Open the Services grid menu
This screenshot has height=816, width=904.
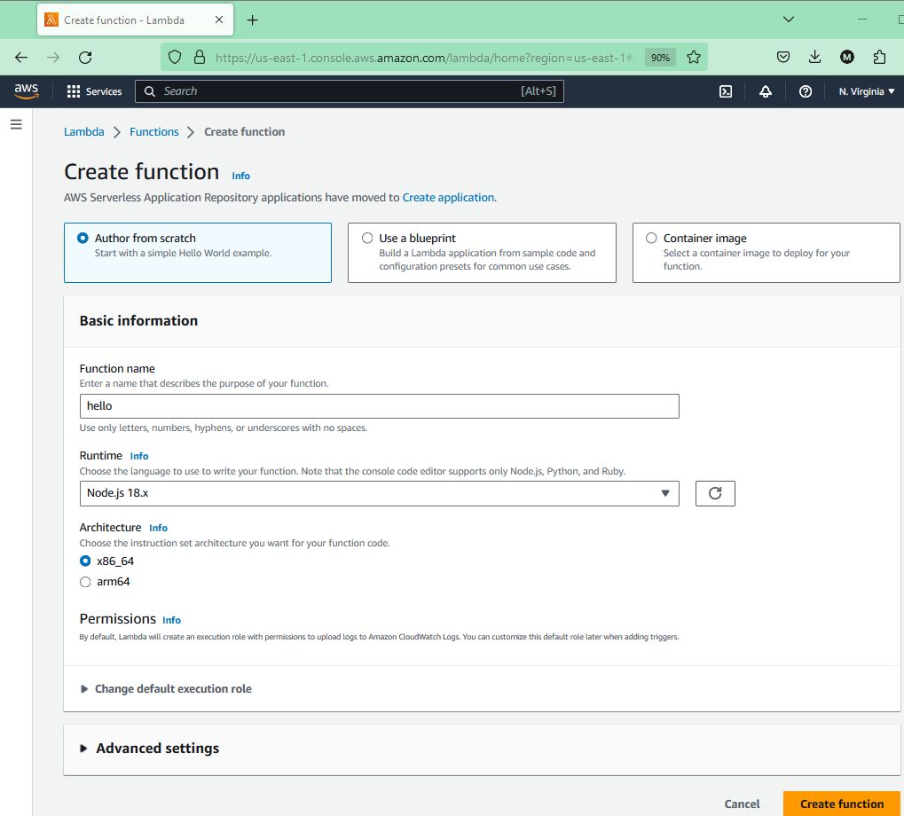point(94,91)
